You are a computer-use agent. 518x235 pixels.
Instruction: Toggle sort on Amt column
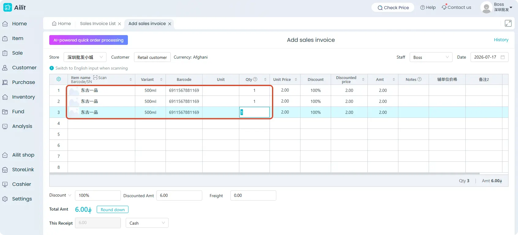click(x=394, y=79)
